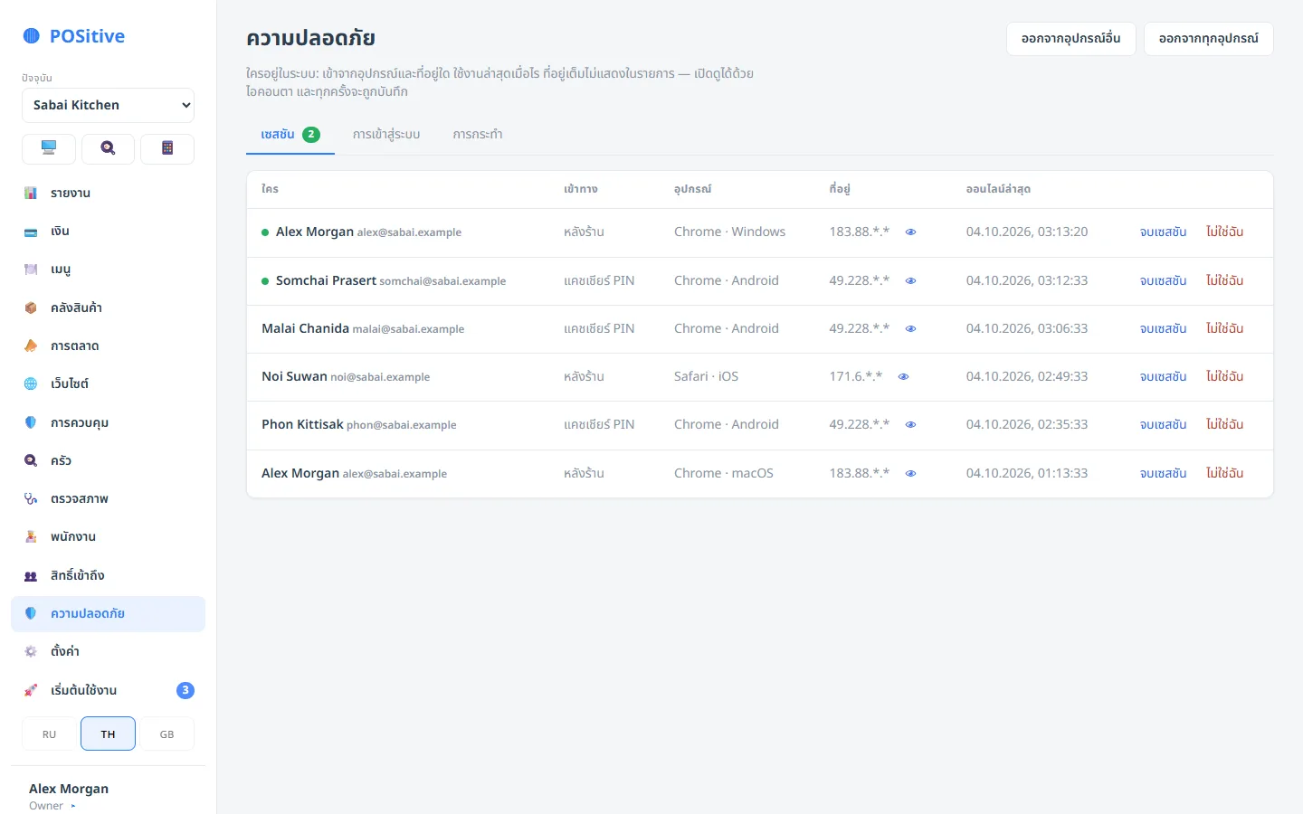1303x814 pixels.
Task: Reveal full IP for Somchai Prasert session
Action: pos(911,281)
